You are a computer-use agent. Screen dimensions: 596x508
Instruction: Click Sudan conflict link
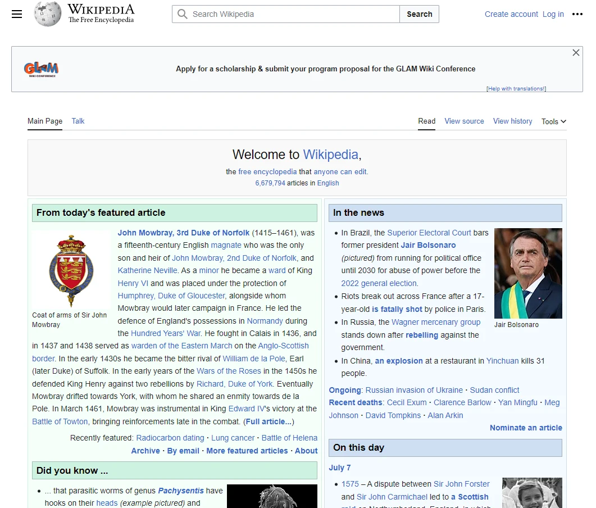coord(494,390)
